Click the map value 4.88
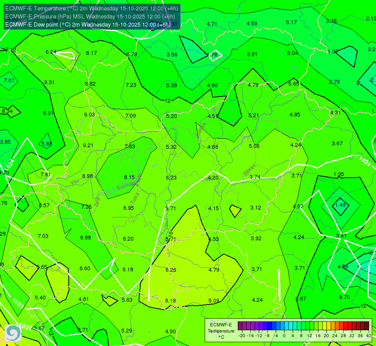Screen dimensions: 376x346 213,147
